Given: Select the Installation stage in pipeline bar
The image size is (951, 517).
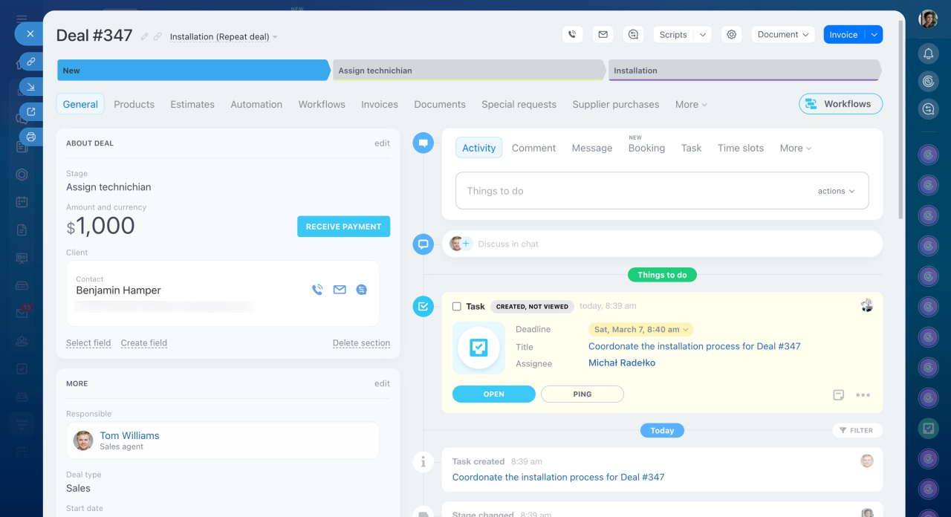Looking at the screenshot, I should pos(743,71).
